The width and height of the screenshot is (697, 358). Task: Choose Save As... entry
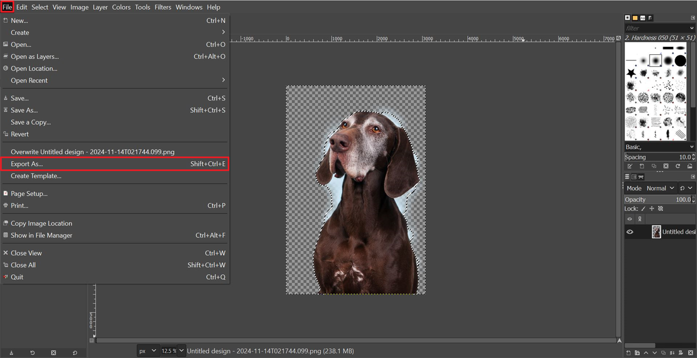[x=115, y=110]
